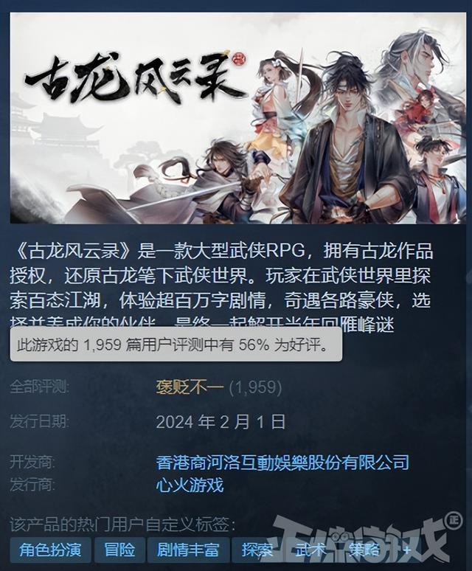472x571 pixels.
Task: Select the 探索 tag
Action: tap(257, 550)
